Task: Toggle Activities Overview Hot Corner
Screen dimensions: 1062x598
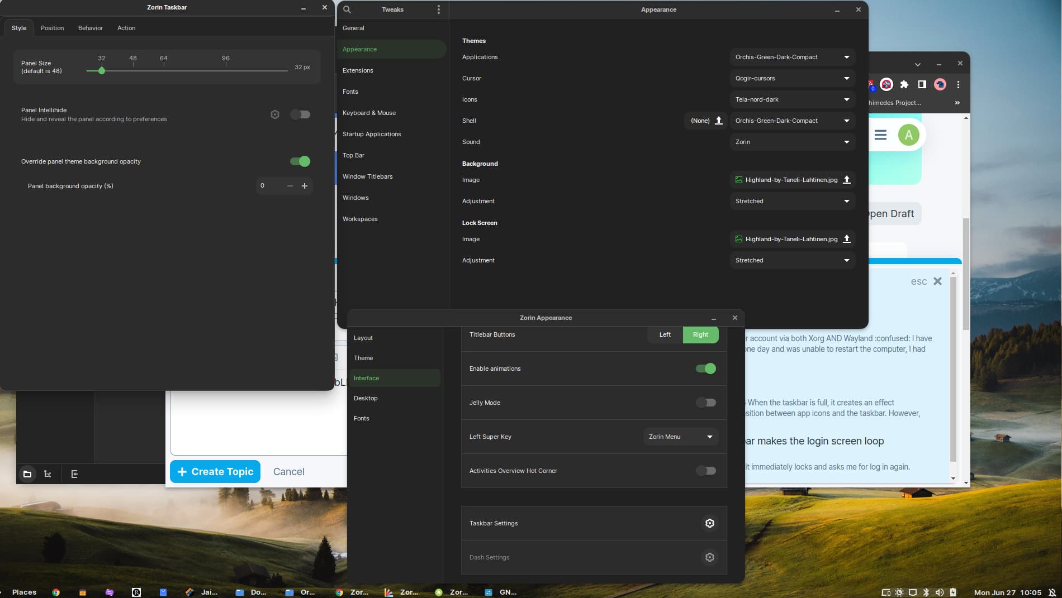Action: coord(706,471)
